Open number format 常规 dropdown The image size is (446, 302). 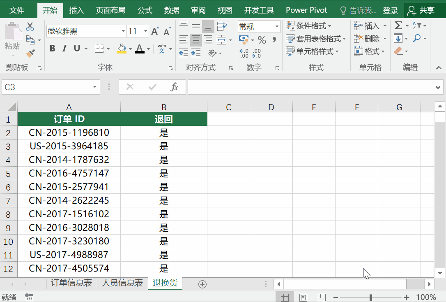point(277,26)
